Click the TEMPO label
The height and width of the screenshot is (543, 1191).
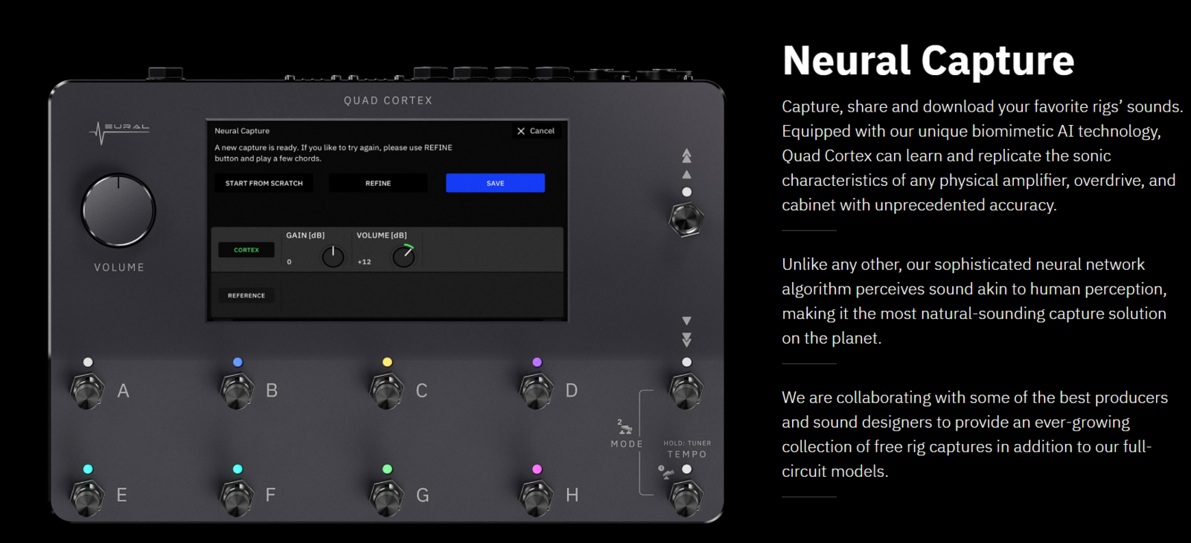click(x=687, y=454)
